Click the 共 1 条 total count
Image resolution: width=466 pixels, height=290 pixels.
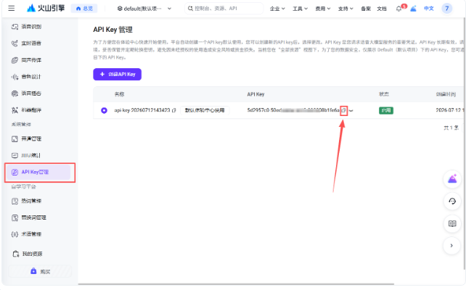(x=451, y=128)
